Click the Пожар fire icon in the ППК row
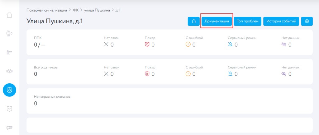 click(x=147, y=44)
